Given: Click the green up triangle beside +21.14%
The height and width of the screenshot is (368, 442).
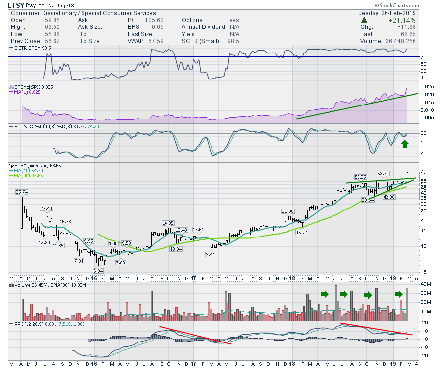Looking at the screenshot, I should pyautogui.click(x=364, y=20).
